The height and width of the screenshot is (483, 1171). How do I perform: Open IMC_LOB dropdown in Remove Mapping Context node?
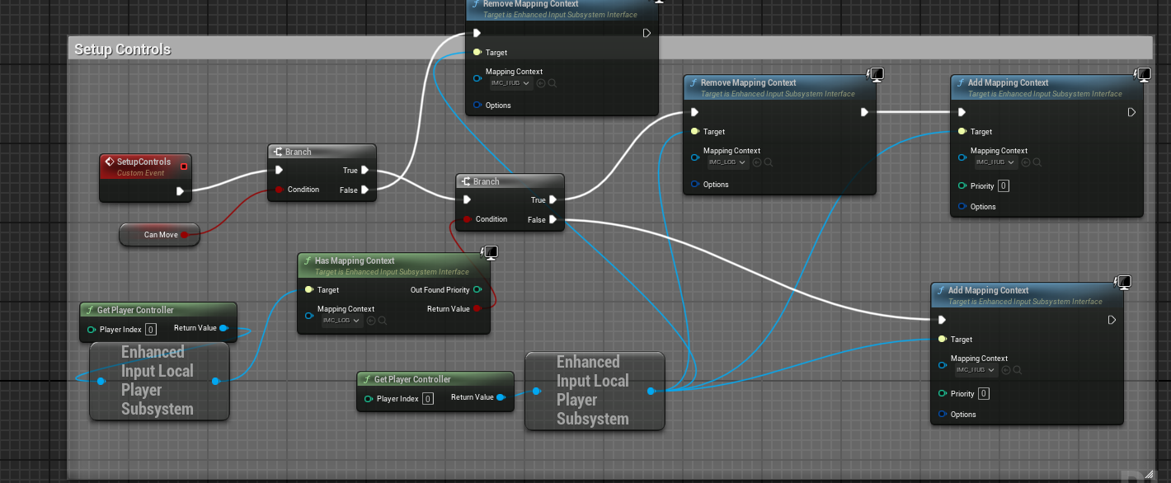pyautogui.click(x=728, y=162)
